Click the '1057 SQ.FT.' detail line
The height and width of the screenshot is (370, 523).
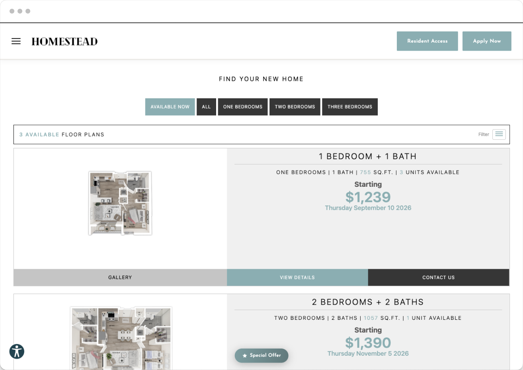click(x=382, y=318)
